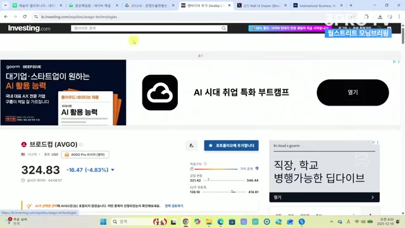Viewport: 405px width, 228px height.
Task: Expand the price change dropdown arrow
Action: pos(113,170)
